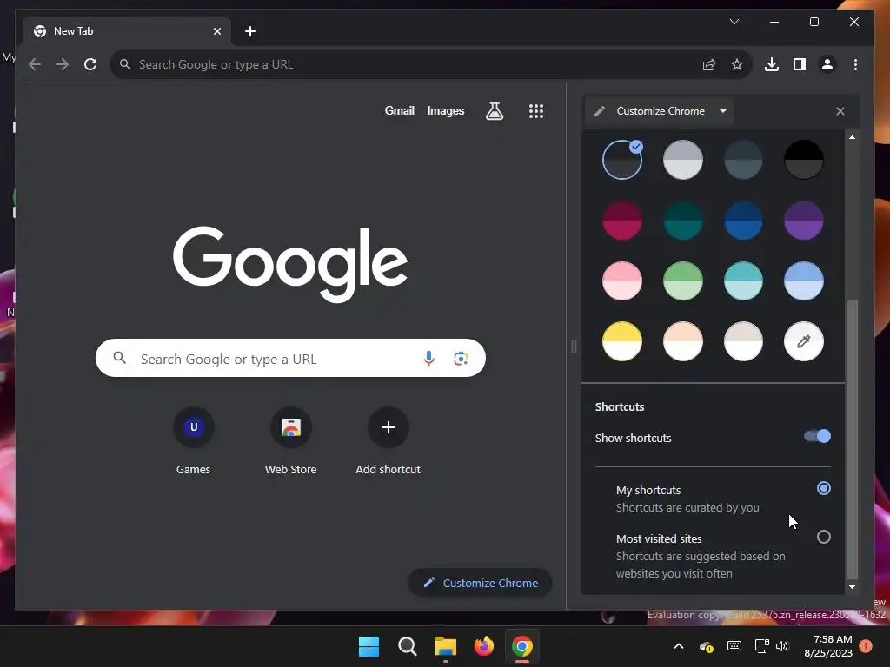The image size is (890, 667).
Task: Open the tab search chevron in title bar
Action: click(734, 22)
